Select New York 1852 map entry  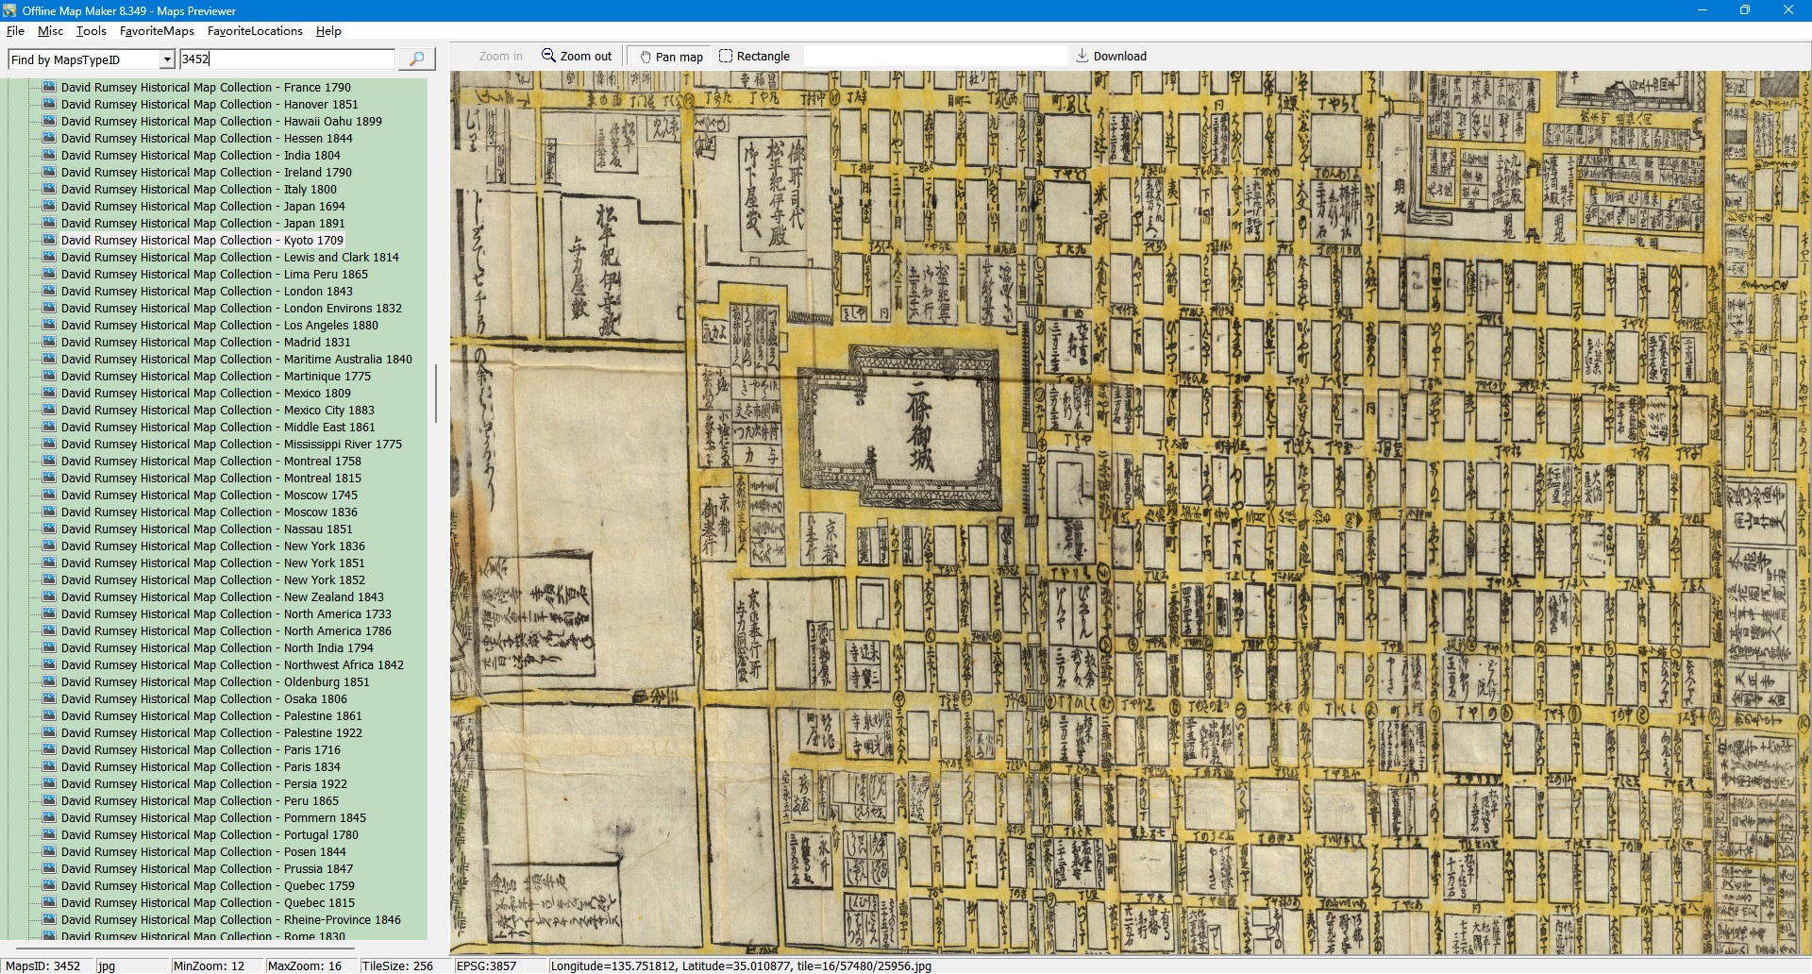[212, 580]
